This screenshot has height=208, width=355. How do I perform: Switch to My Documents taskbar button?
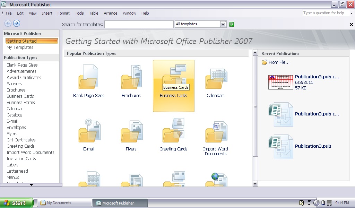tap(64, 203)
